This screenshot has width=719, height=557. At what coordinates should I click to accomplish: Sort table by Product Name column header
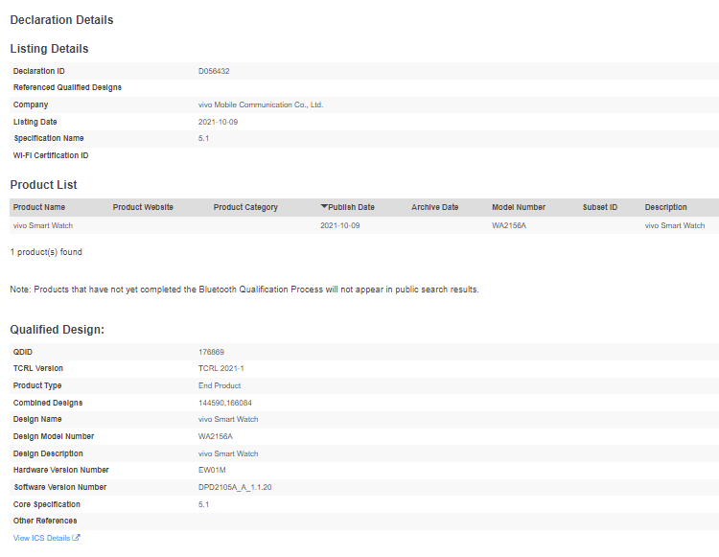click(39, 207)
